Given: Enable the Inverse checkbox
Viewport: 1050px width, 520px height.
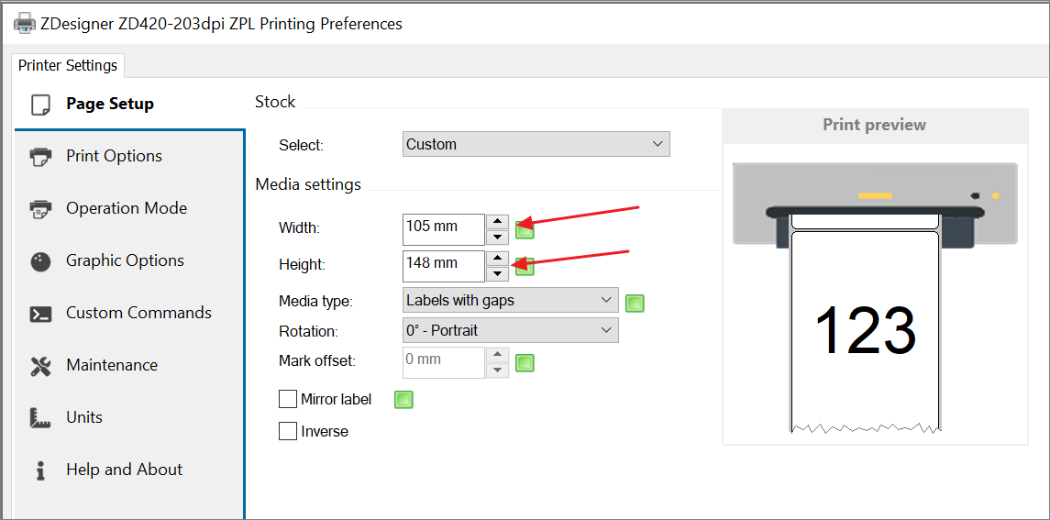Looking at the screenshot, I should click(288, 431).
